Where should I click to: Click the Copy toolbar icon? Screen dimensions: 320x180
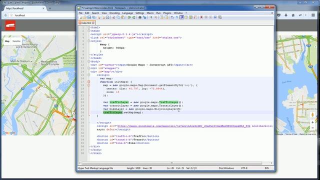tap(118, 17)
